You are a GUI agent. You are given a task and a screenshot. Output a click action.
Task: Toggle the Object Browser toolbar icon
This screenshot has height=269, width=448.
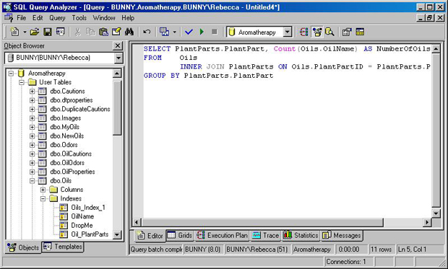[317, 32]
